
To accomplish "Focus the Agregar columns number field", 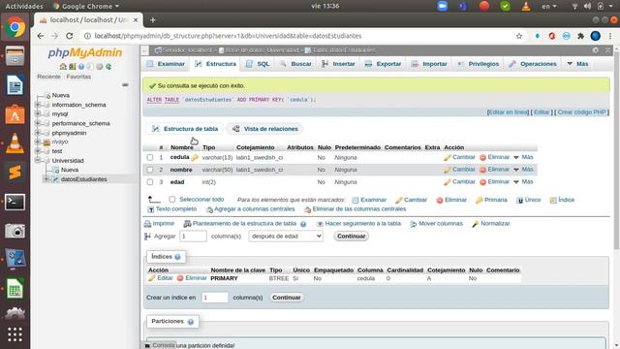I will point(193,237).
